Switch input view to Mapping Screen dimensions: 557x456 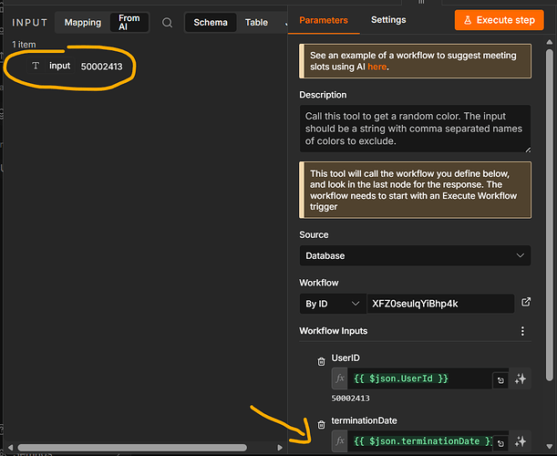(x=83, y=23)
